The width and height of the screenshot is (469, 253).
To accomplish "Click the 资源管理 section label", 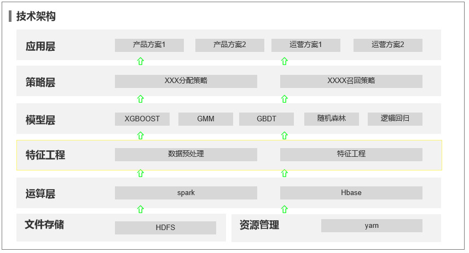I will coord(259,225).
